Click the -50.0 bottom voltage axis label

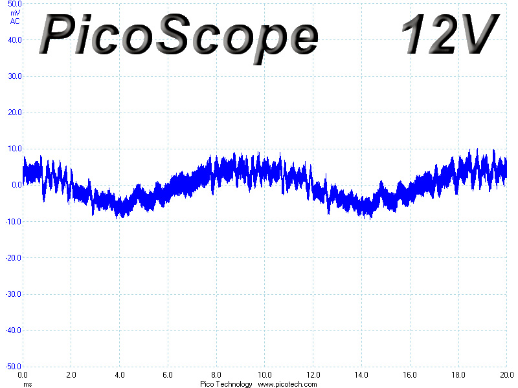click(x=14, y=366)
